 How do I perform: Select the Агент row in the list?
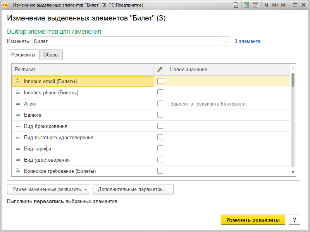point(77,104)
